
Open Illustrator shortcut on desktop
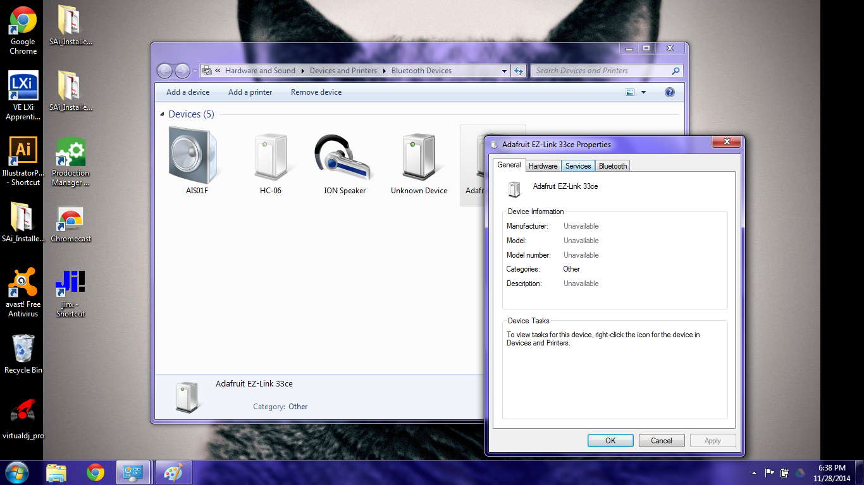click(23, 162)
